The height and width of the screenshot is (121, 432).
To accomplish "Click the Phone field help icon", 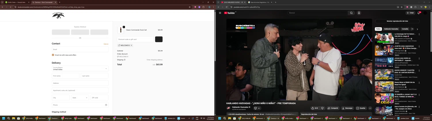I will pyautogui.click(x=106, y=105).
